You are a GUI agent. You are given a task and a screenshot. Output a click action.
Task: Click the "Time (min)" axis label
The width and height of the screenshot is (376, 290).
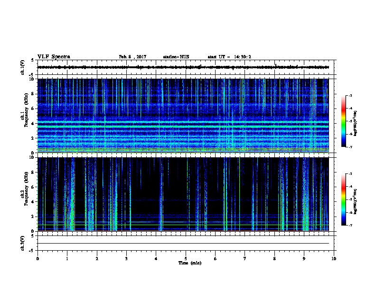[x=190, y=263]
